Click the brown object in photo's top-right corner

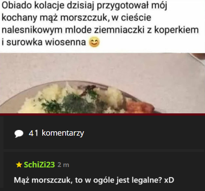pyautogui.click(x=200, y=57)
